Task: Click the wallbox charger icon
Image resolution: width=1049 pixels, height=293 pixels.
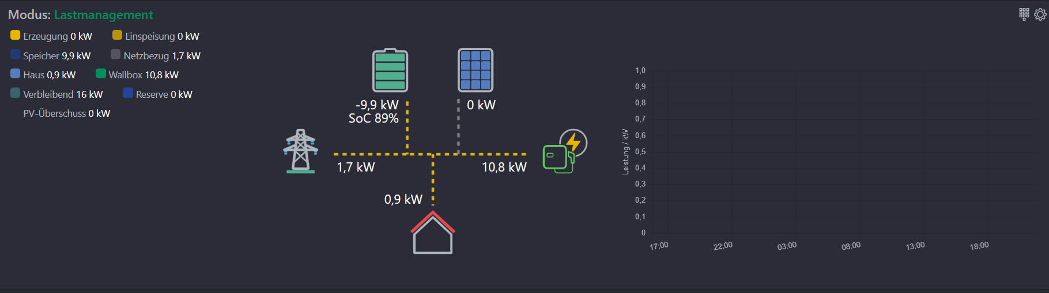Action: point(564,151)
